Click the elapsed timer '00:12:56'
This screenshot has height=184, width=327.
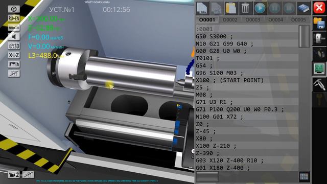pyautogui.click(x=116, y=9)
